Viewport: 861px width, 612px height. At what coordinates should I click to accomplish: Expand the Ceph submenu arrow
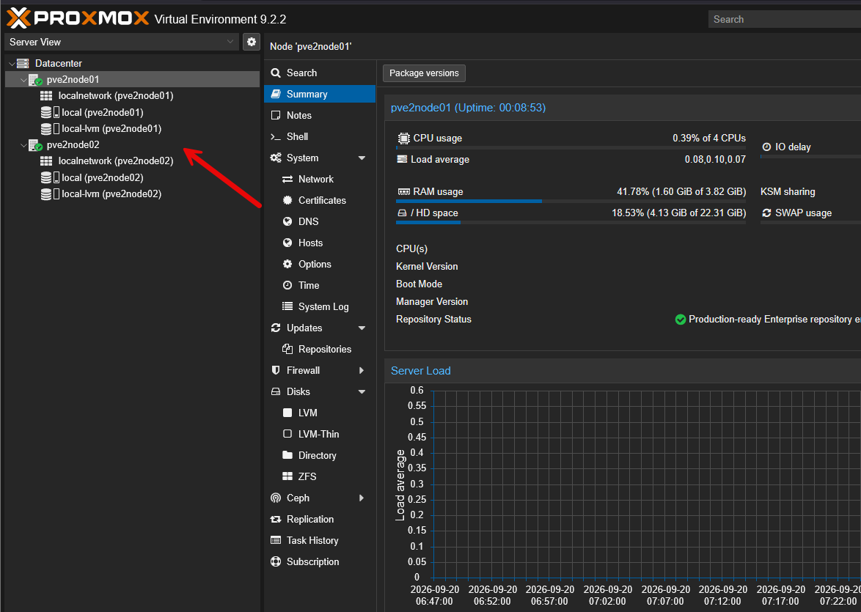(362, 498)
